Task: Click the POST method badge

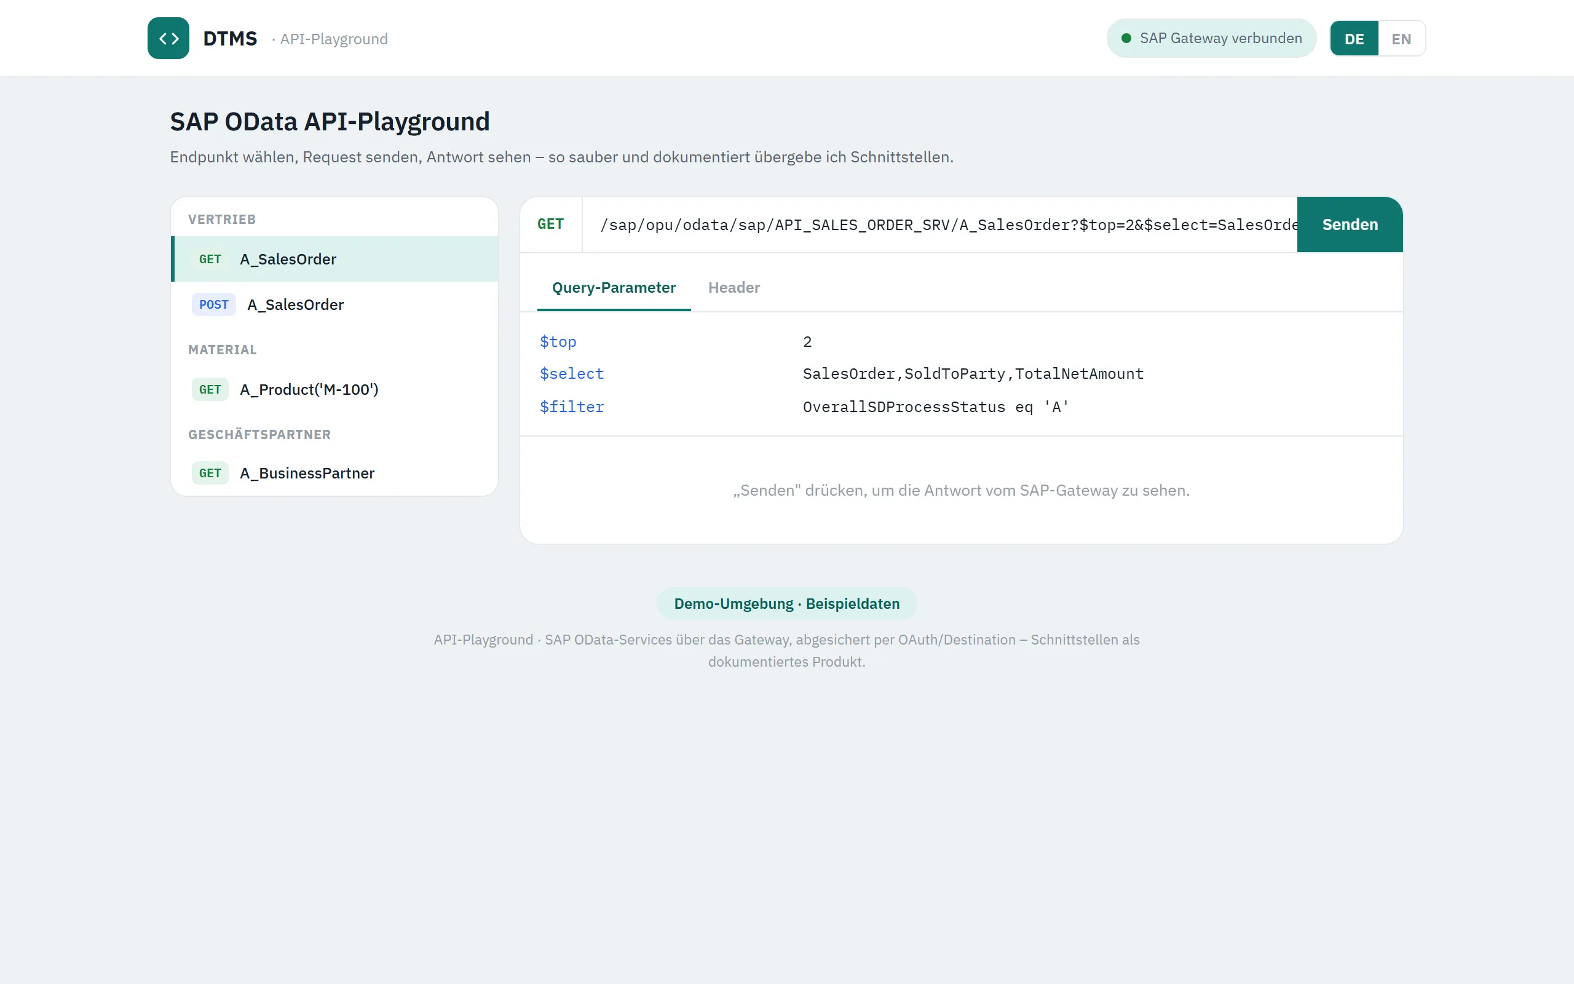Action: (213, 304)
